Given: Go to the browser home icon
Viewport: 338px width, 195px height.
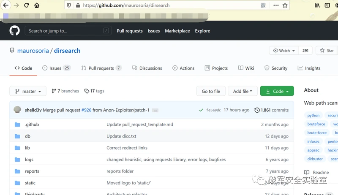Looking at the screenshot, I should pyautogui.click(x=37, y=5).
